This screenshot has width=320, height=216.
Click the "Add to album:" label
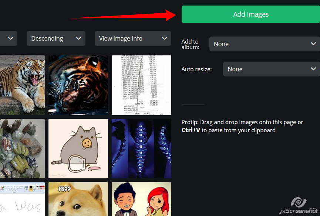190,44
